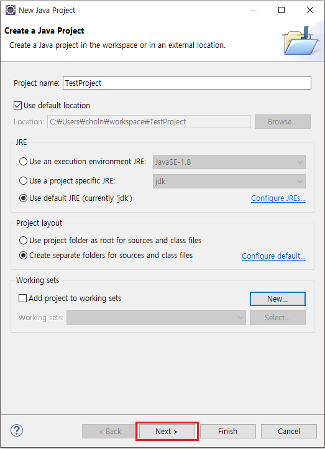The image size is (325, 449).
Task: Select Use an execution environment JRE
Action: tap(23, 162)
